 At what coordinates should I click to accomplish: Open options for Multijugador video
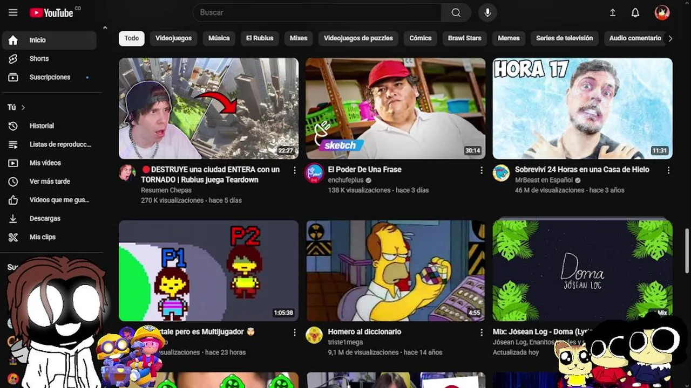click(x=295, y=332)
